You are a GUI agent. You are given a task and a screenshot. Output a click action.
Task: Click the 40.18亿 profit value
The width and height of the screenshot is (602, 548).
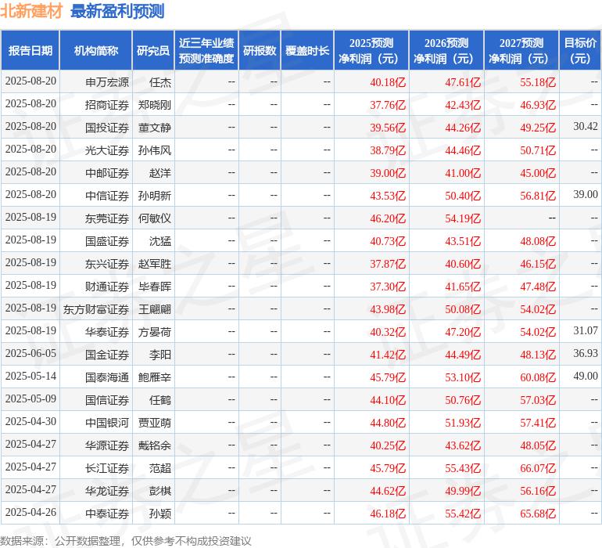click(x=387, y=82)
